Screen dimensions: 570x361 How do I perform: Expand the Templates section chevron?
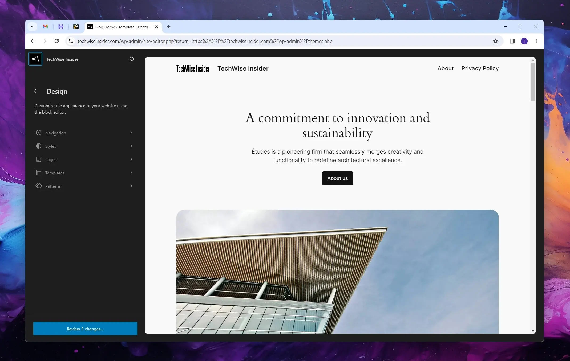(x=131, y=173)
